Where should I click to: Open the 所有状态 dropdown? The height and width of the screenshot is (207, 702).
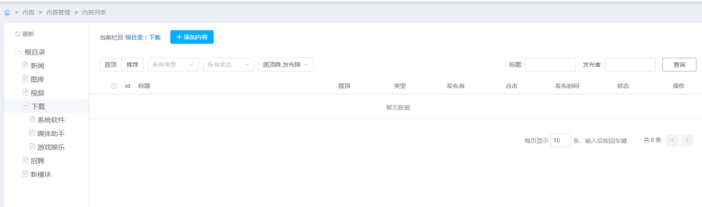(x=229, y=65)
